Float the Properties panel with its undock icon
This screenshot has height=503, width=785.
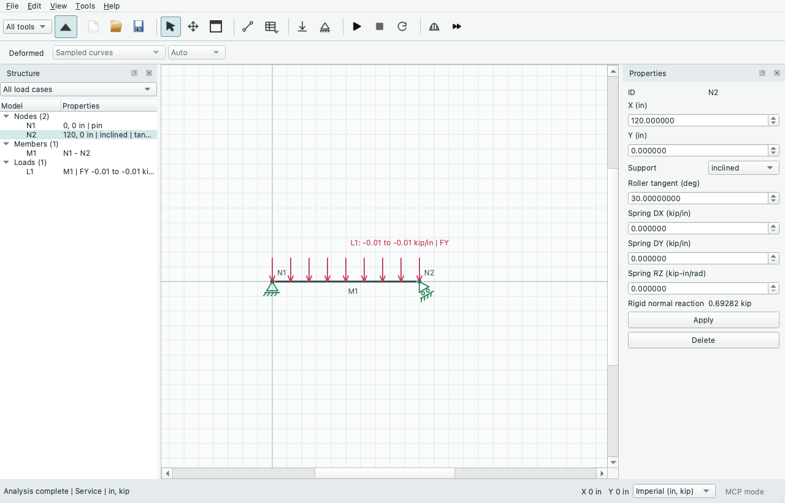tap(762, 73)
